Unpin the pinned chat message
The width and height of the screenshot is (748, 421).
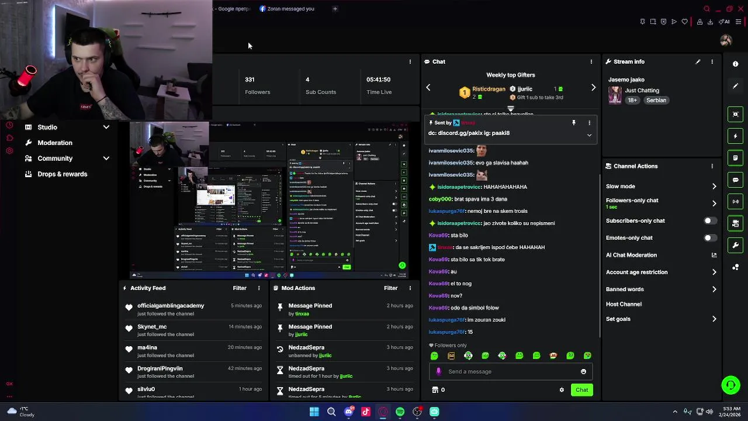coord(574,123)
